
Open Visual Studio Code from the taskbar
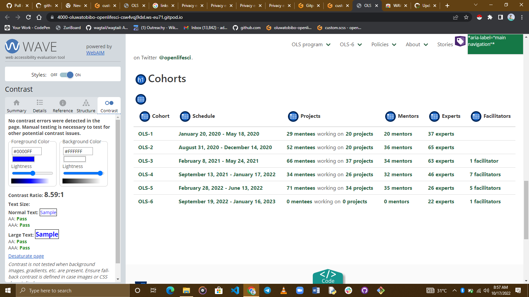235,290
